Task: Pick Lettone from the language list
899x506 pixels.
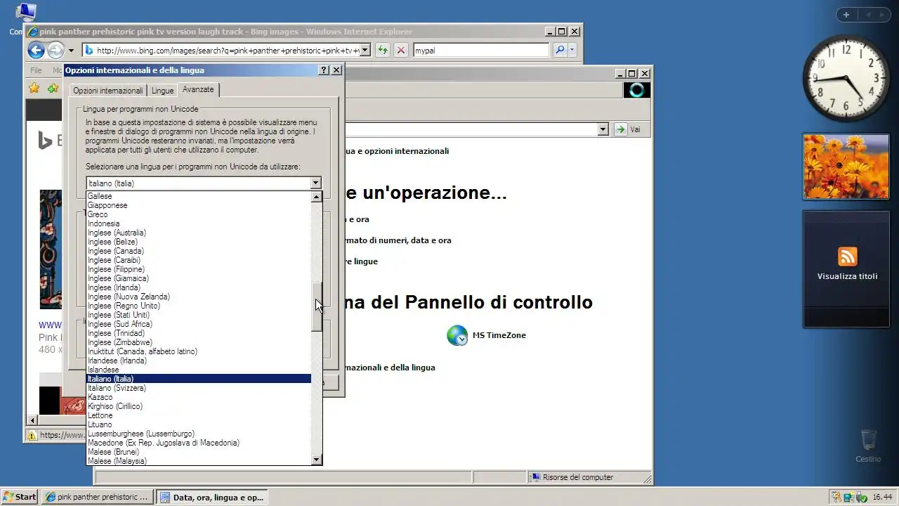Action: point(199,415)
